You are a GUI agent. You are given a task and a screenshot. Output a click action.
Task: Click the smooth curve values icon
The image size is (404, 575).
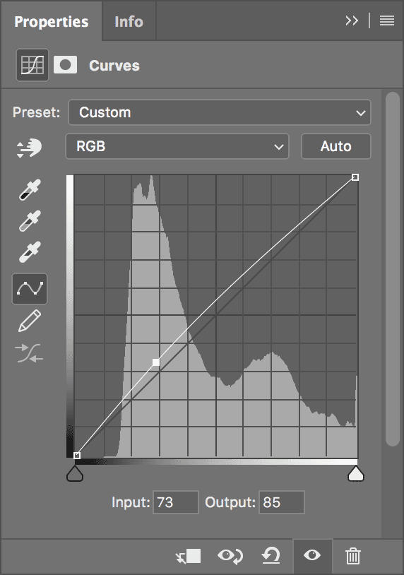click(x=30, y=353)
